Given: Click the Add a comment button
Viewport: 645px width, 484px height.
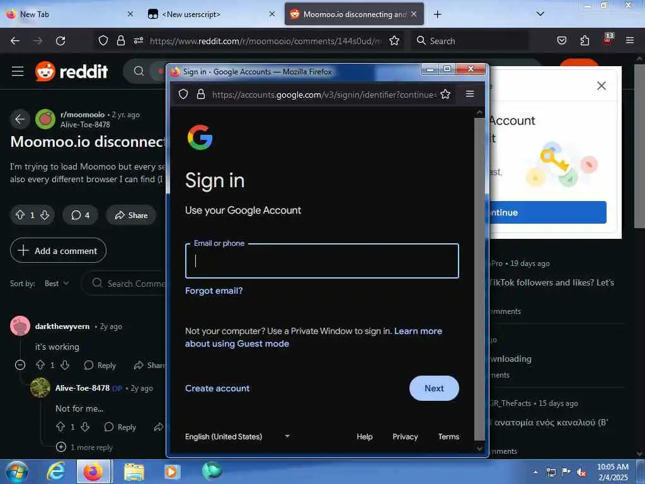Looking at the screenshot, I should coord(58,250).
